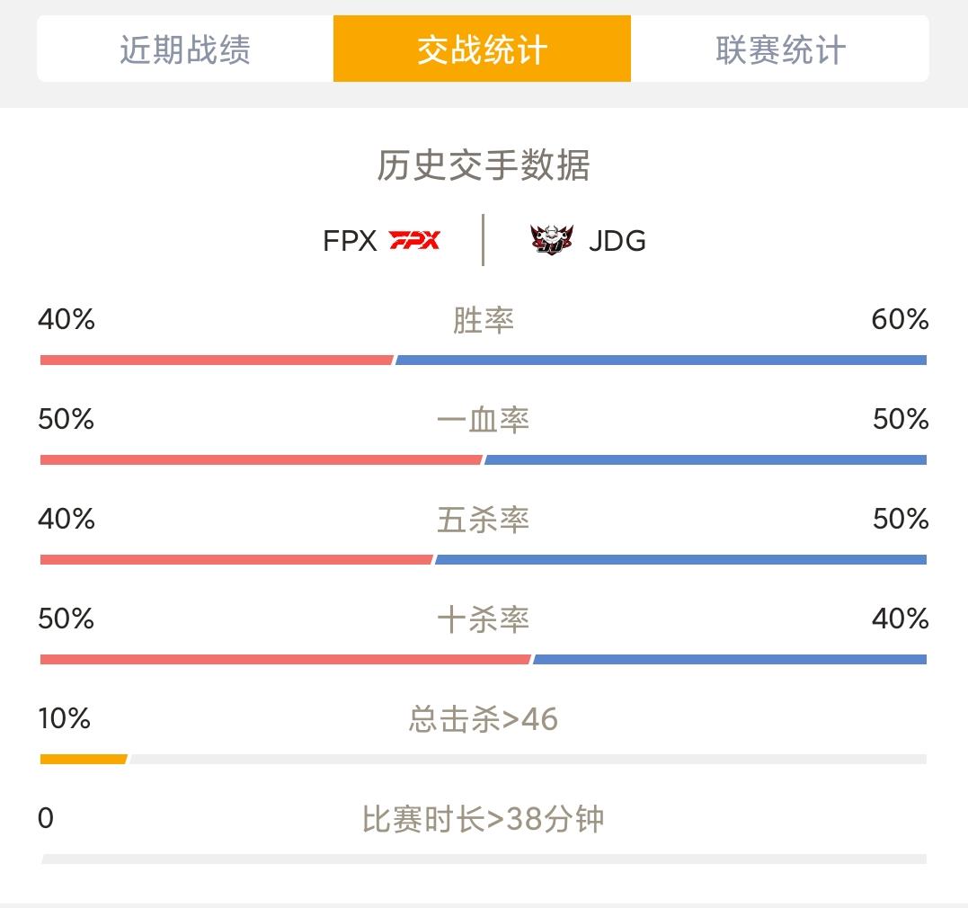Tap the FPX team name
Image resolution: width=968 pixels, height=908 pixels.
[x=350, y=241]
